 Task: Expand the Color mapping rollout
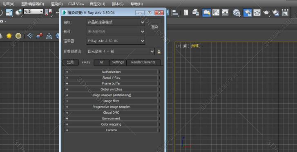coord(111,124)
